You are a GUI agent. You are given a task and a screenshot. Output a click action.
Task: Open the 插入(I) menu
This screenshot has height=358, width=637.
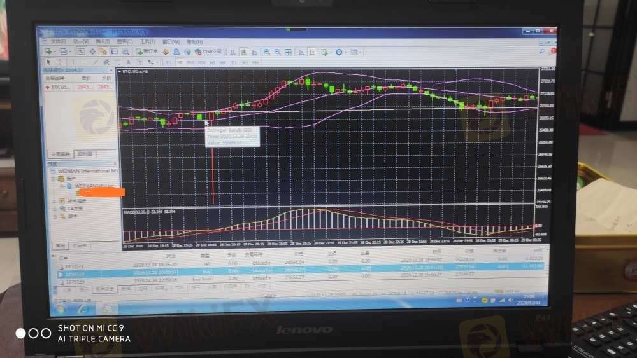[103, 41]
